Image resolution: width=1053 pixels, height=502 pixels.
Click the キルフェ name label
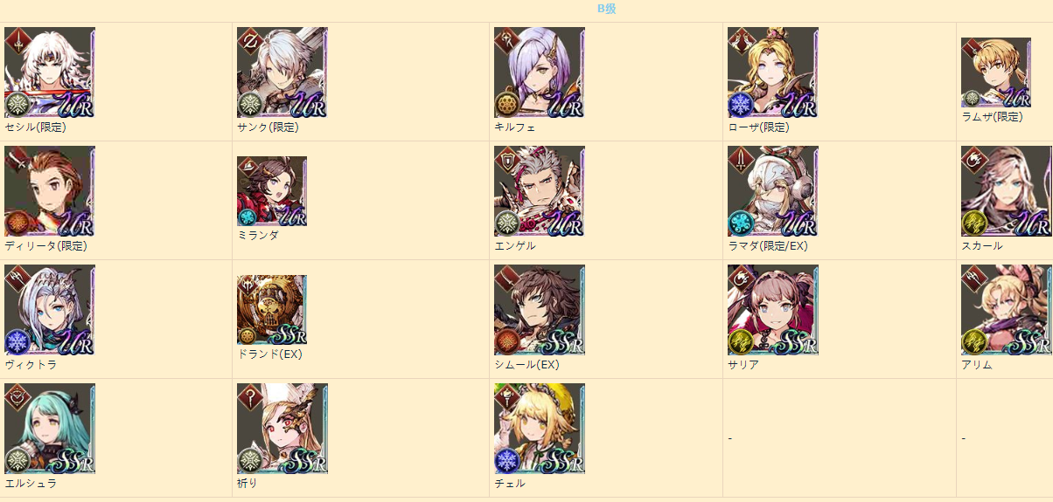(x=515, y=127)
